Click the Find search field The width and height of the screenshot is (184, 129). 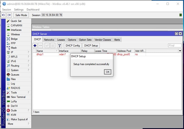pos(175,46)
